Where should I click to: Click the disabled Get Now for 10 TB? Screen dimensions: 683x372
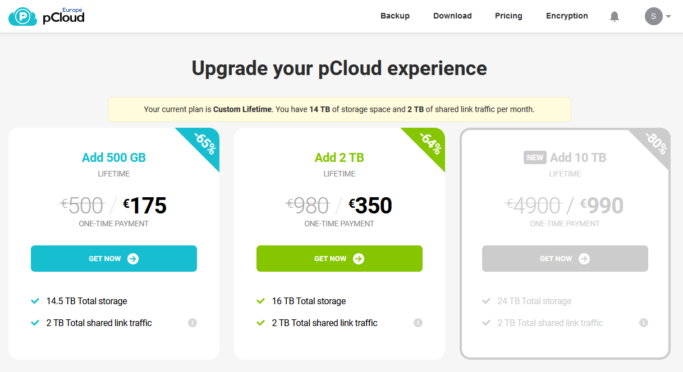tap(565, 258)
